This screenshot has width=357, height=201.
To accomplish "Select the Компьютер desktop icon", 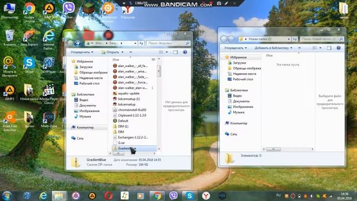I will 9,11.
